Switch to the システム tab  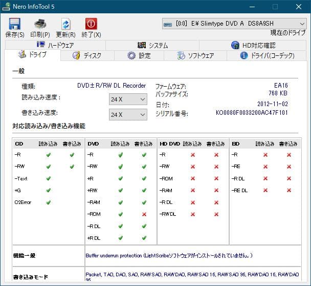pyautogui.click(x=152, y=45)
